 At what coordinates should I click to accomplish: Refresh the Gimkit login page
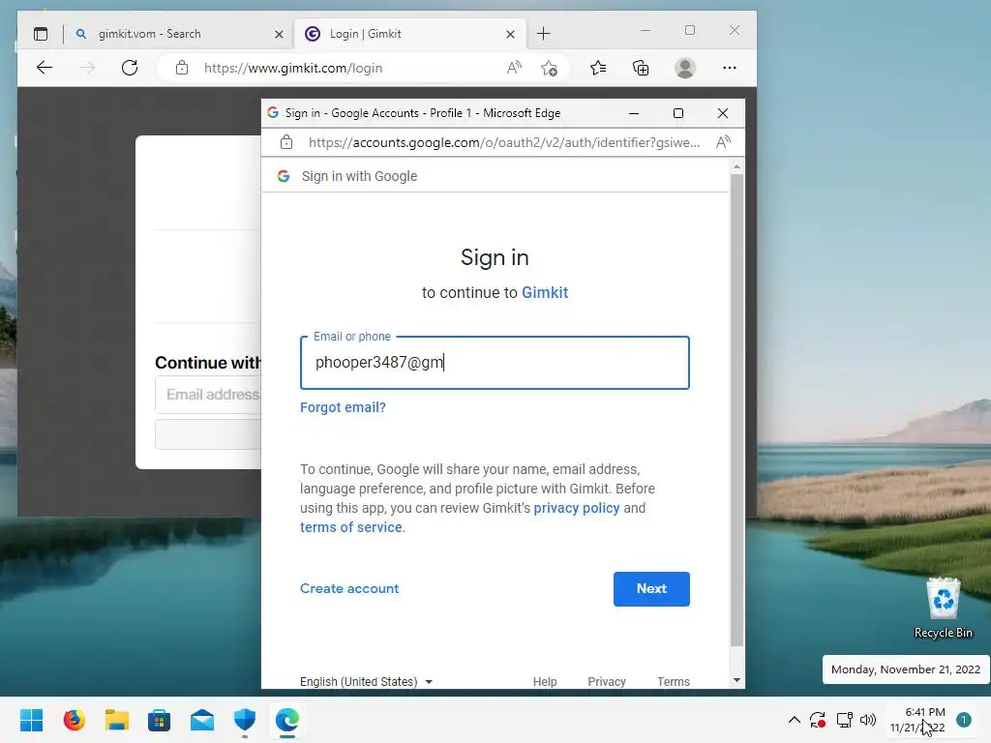tap(130, 68)
